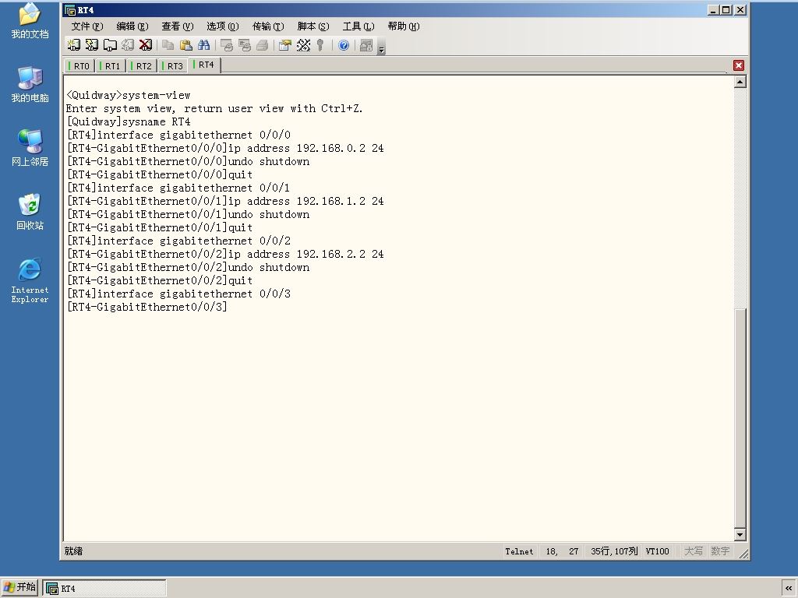Open the 工具(L) menu

pyautogui.click(x=358, y=26)
